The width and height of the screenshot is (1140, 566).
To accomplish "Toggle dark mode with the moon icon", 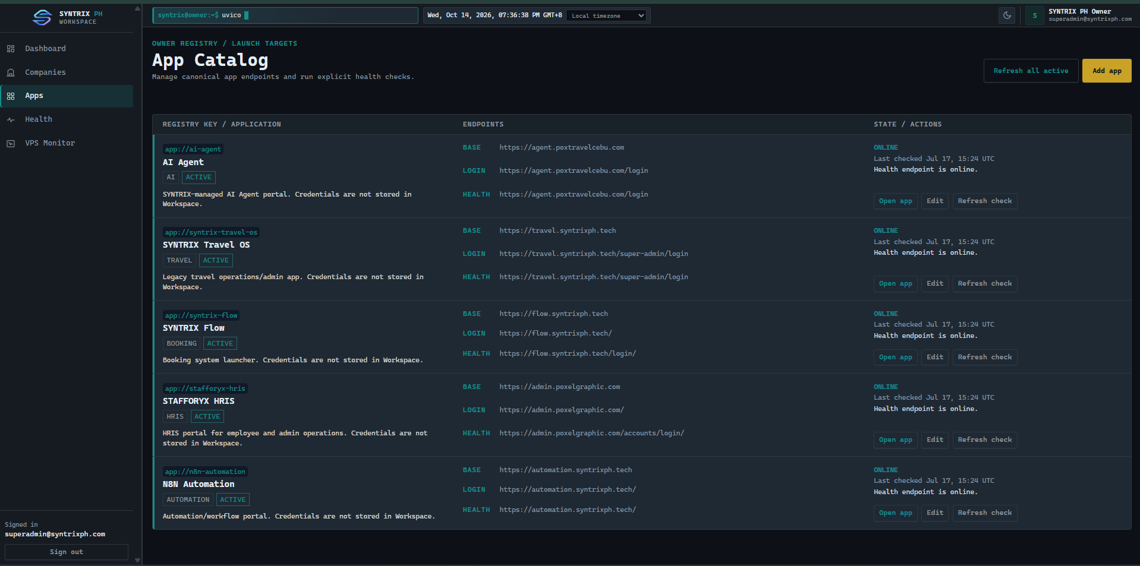I will 1007,15.
